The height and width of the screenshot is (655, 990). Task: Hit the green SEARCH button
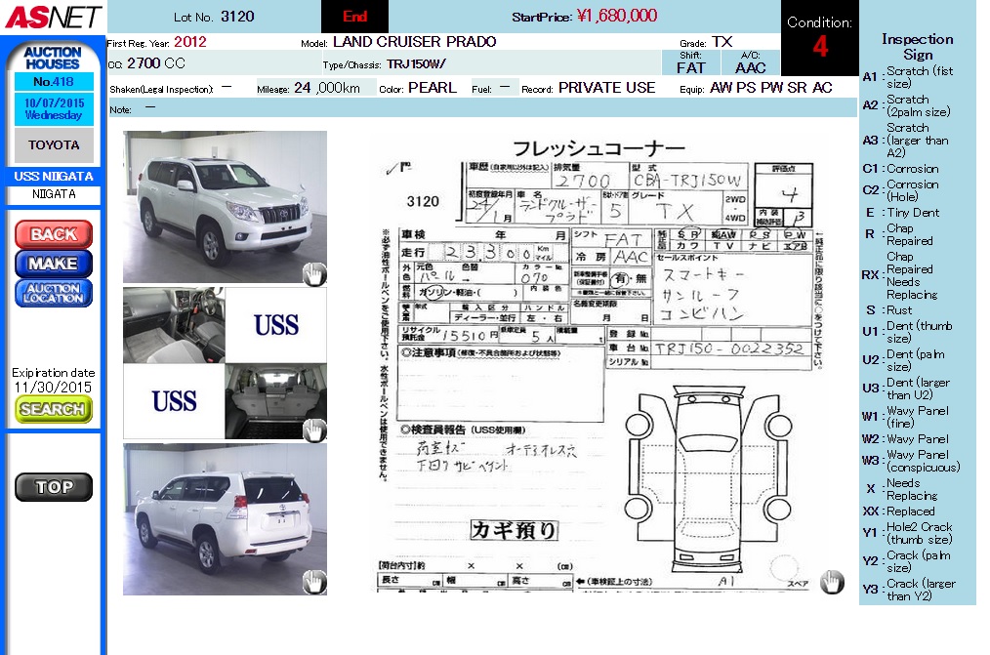pos(54,409)
